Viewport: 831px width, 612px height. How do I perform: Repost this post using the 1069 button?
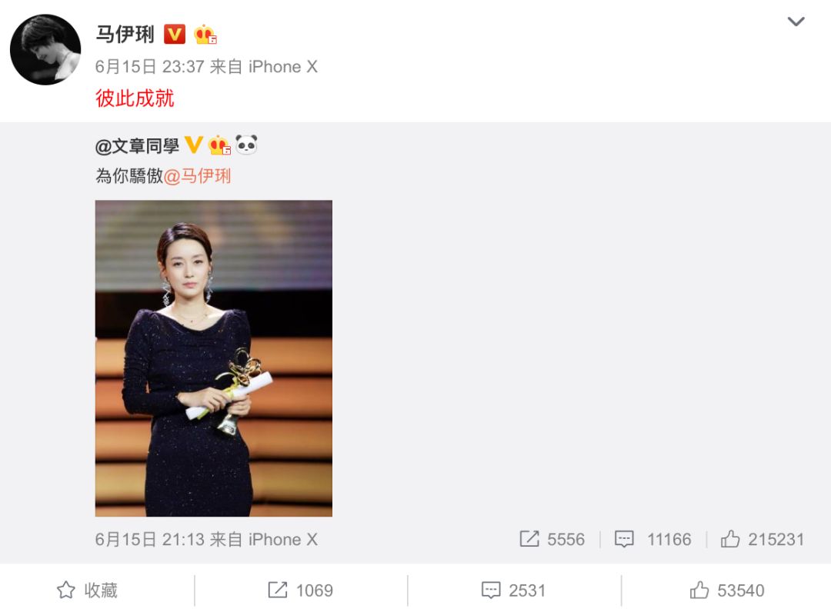point(301,590)
